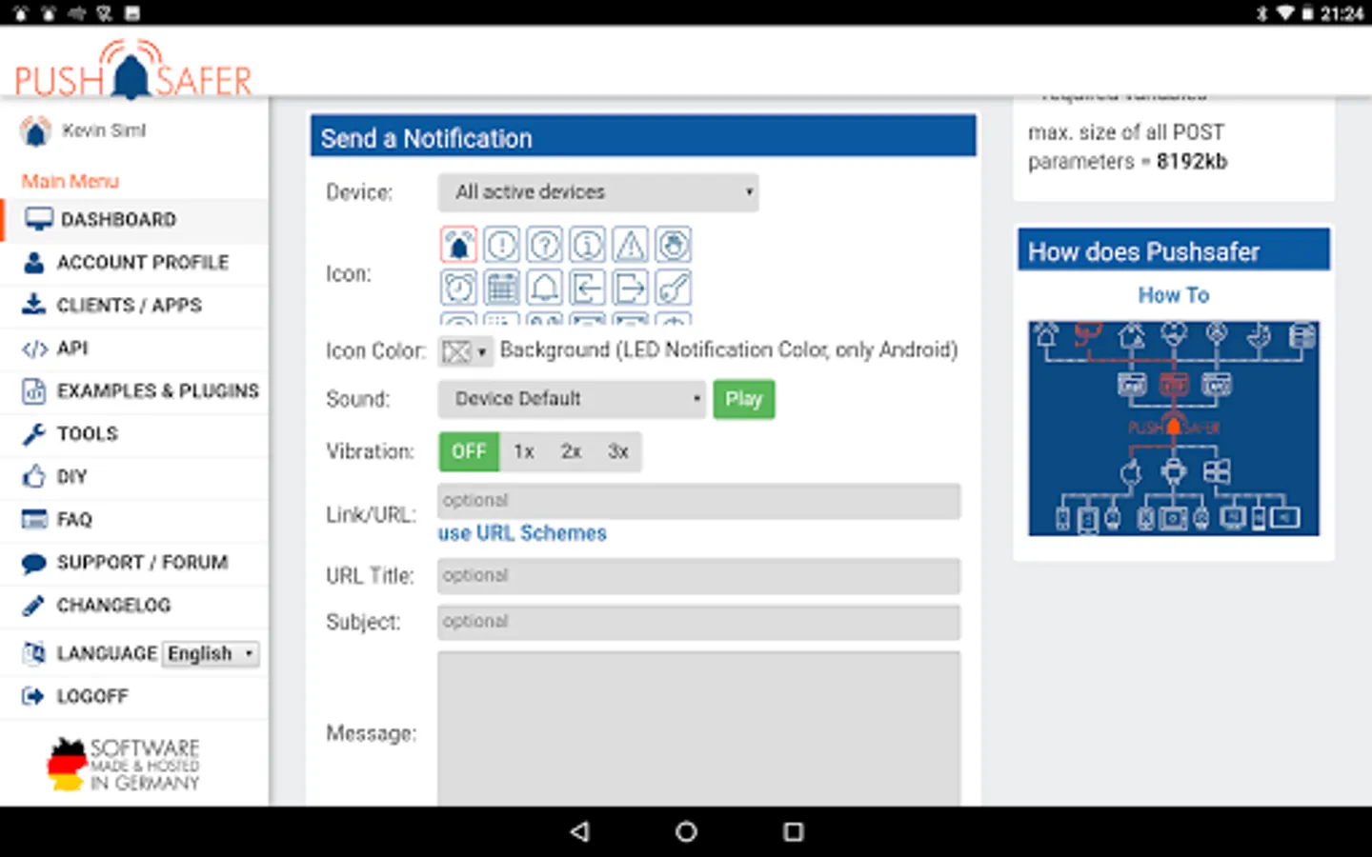Open Account Profile menu item
The height and width of the screenshot is (857, 1372).
pos(134,263)
